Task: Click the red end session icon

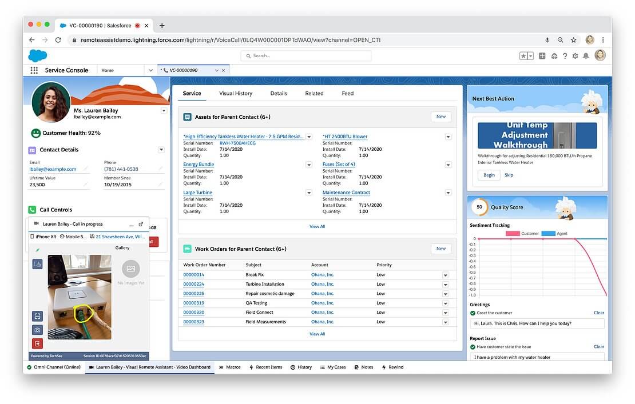Action: (x=37, y=343)
